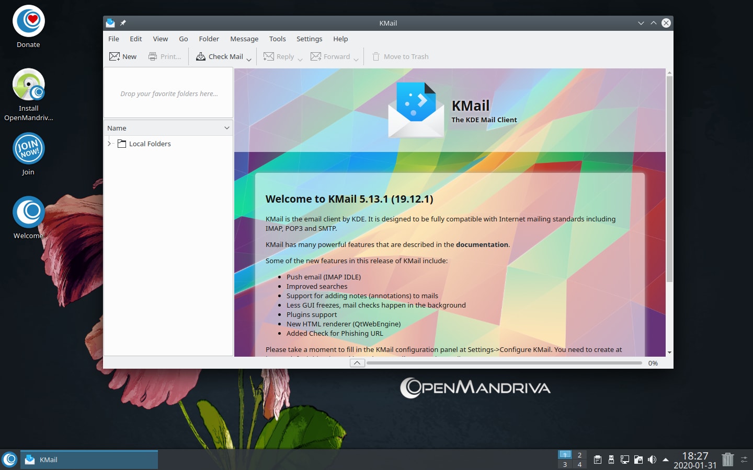Open the Settings menu
Viewport: 753px width, 470px height.
tap(309, 39)
